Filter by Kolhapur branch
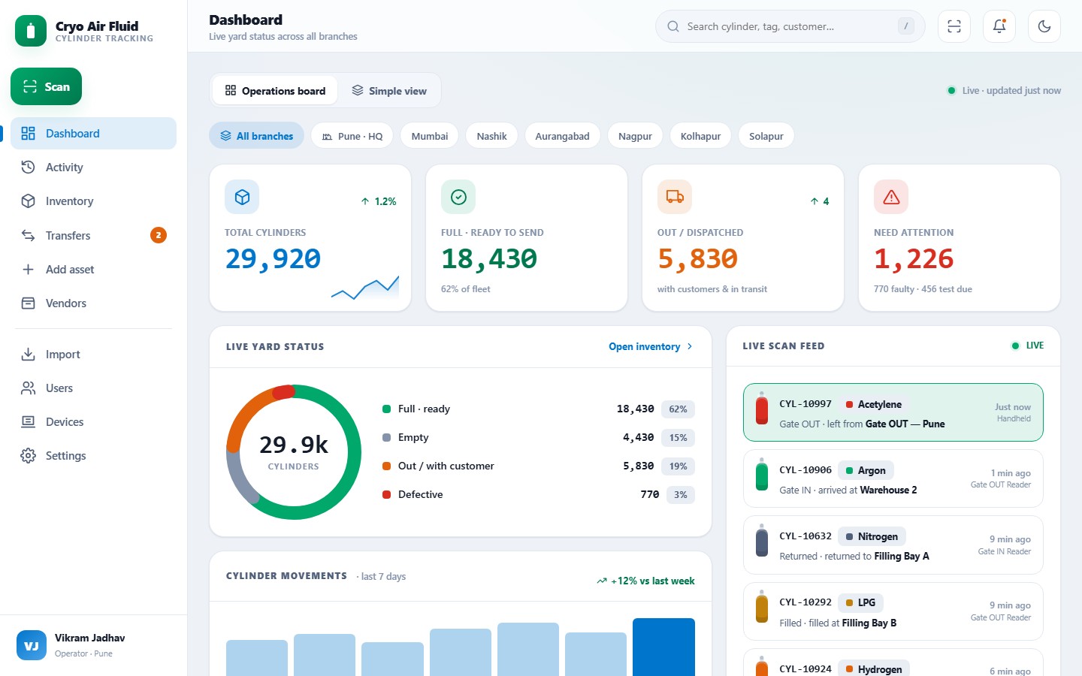This screenshot has width=1082, height=676. [x=701, y=136]
